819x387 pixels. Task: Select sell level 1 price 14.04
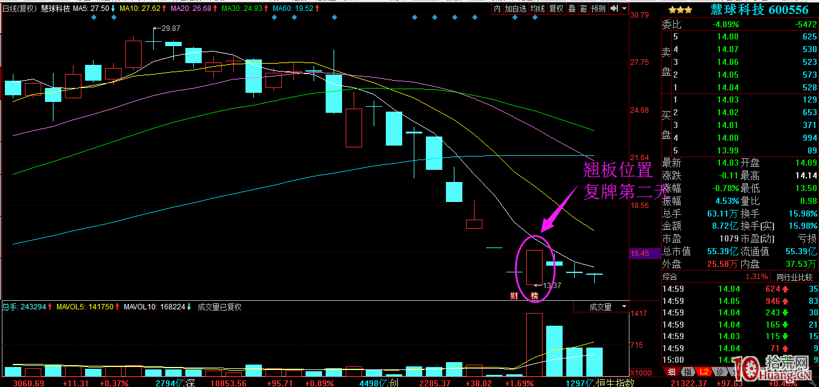point(727,87)
